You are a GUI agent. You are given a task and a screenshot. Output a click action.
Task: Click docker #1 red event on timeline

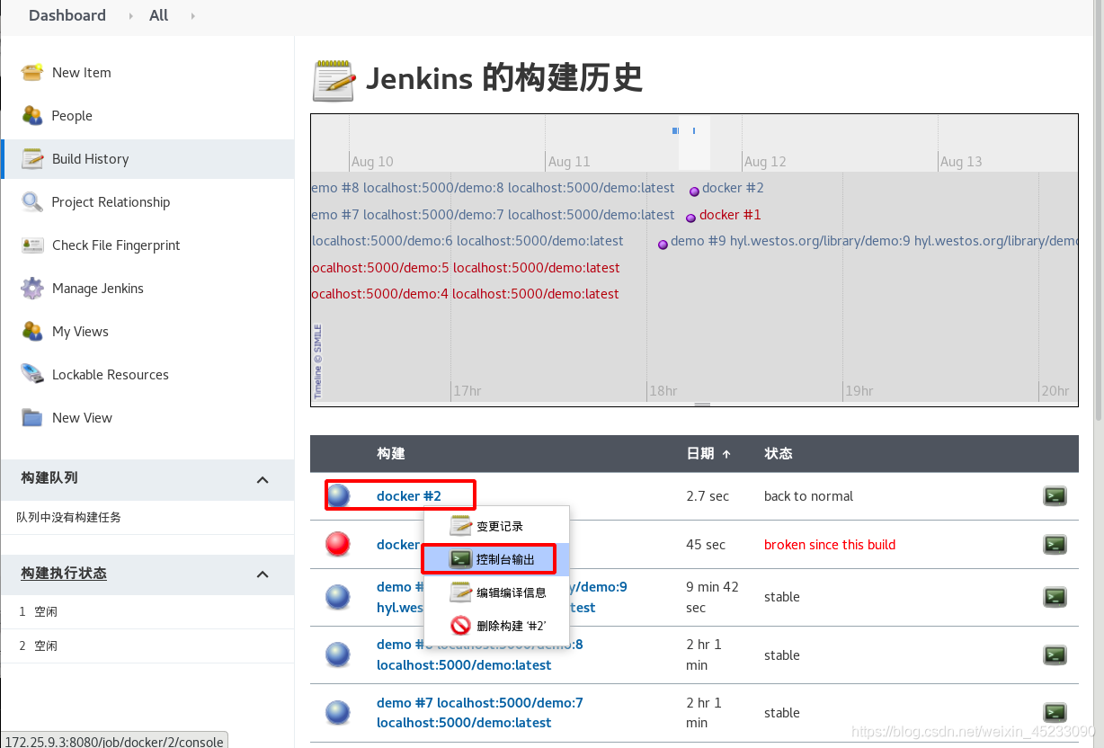730,215
